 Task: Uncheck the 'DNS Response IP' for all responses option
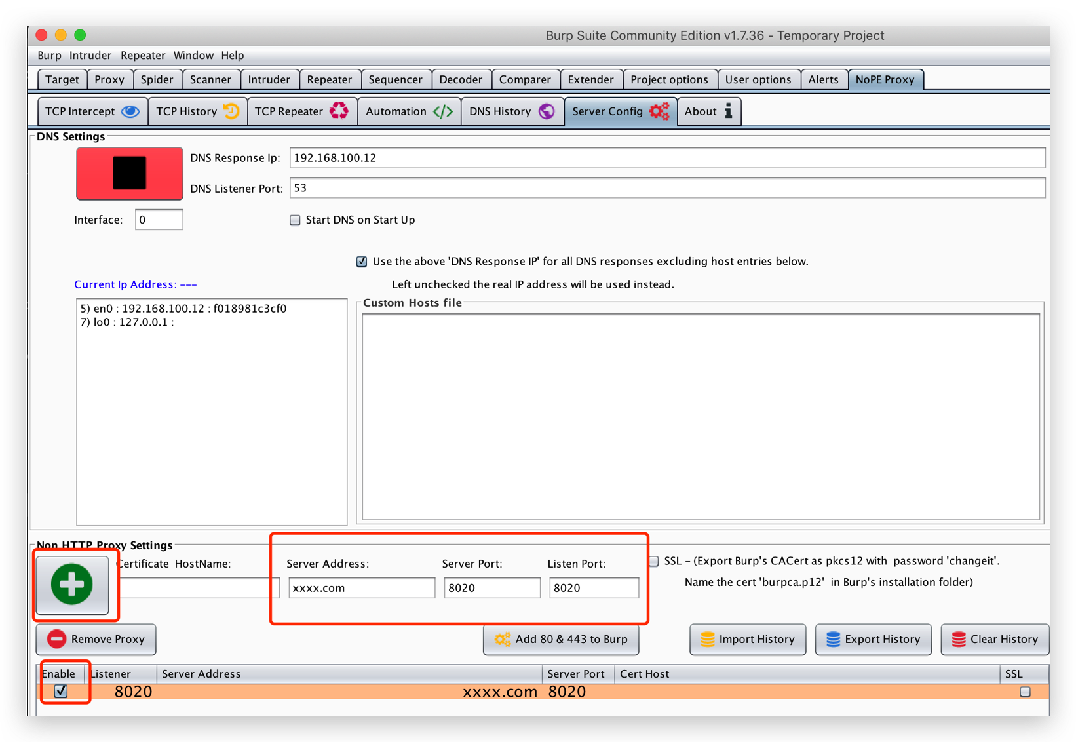362,262
